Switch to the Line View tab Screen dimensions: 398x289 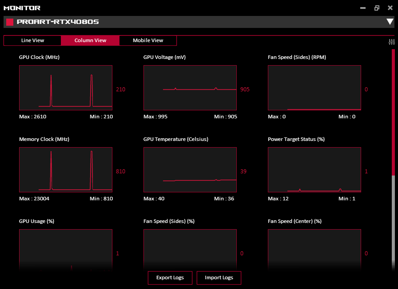[x=32, y=40]
